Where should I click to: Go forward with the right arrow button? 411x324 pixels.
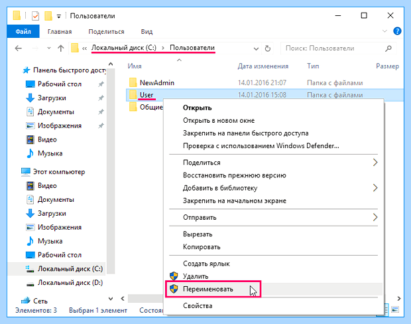[x=35, y=48]
